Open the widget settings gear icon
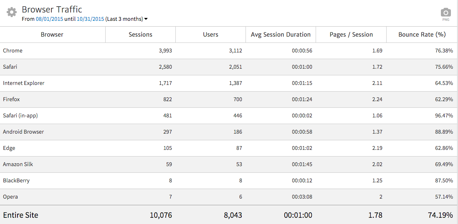This screenshot has height=224, width=458. [x=12, y=12]
